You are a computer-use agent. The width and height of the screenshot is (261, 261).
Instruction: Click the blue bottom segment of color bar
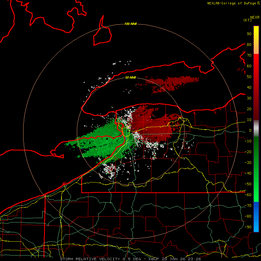pos(256,217)
